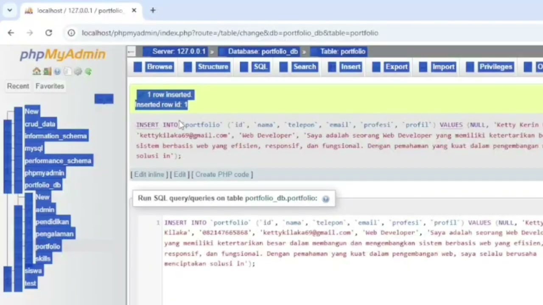This screenshot has height=305, width=543.
Task: Open phpMyAdmin documentation blue help icon
Action: [57, 72]
